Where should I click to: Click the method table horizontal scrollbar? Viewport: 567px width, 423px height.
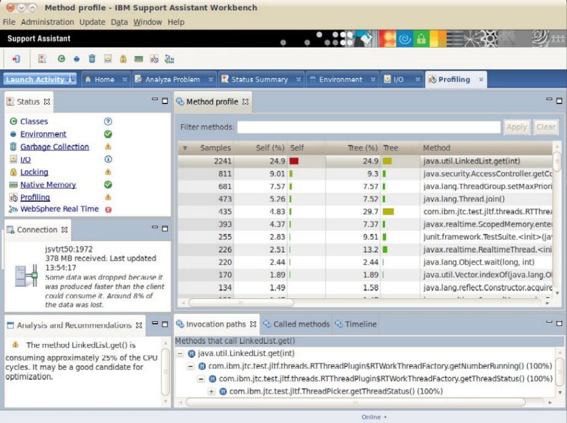pyautogui.click(x=241, y=302)
